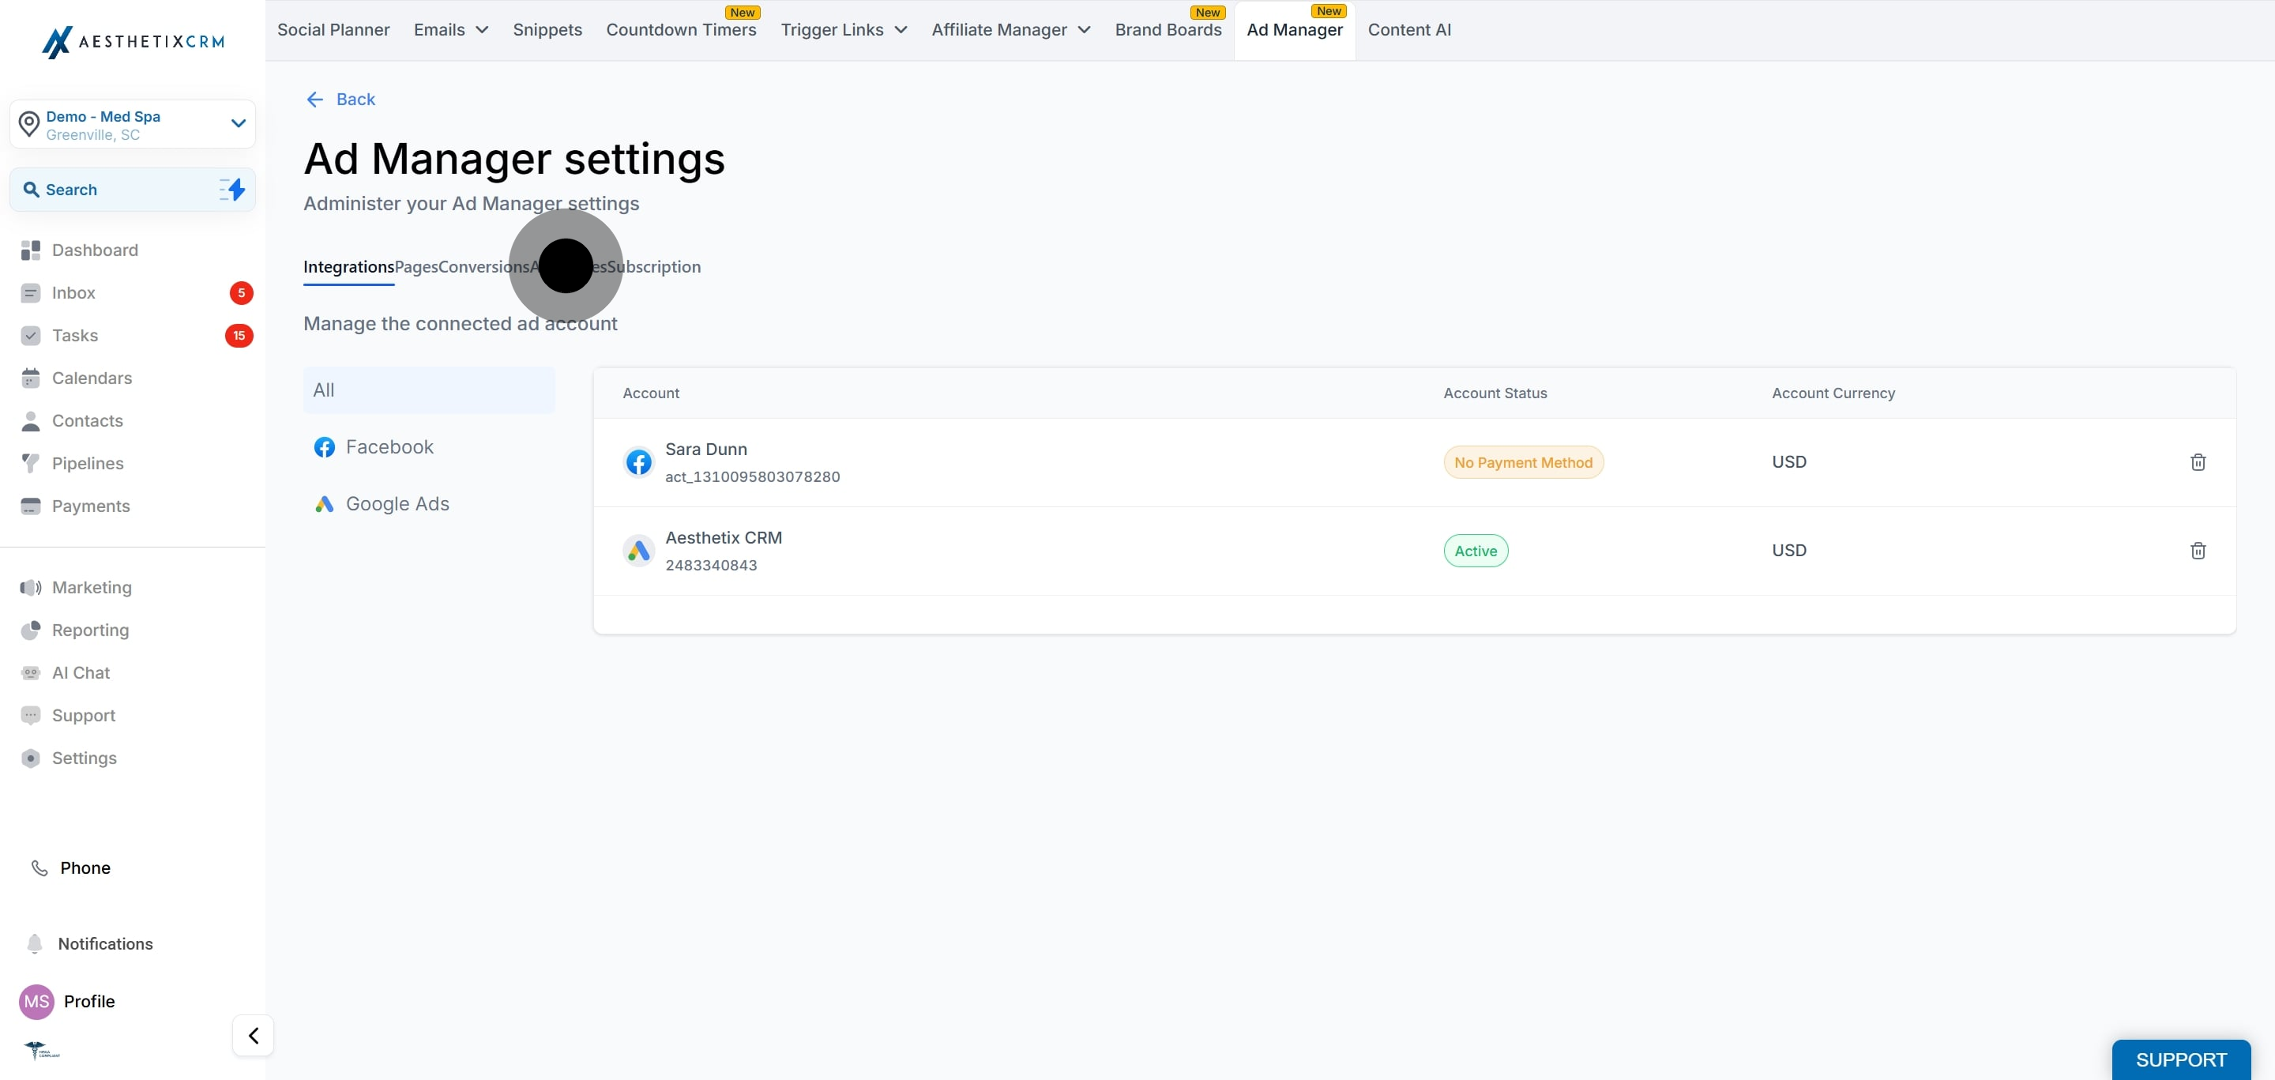Screen dimensions: 2275x1080
Task: Open the Content AI tab
Action: coord(1408,30)
